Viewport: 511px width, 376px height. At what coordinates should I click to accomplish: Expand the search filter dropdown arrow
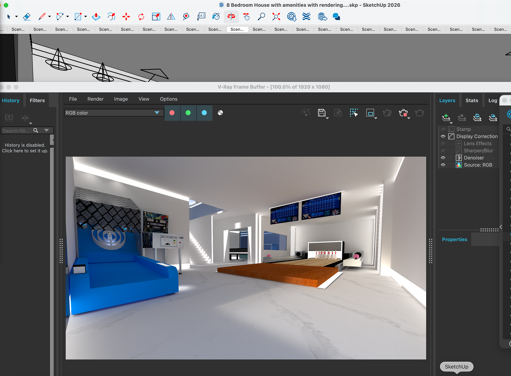[47, 130]
